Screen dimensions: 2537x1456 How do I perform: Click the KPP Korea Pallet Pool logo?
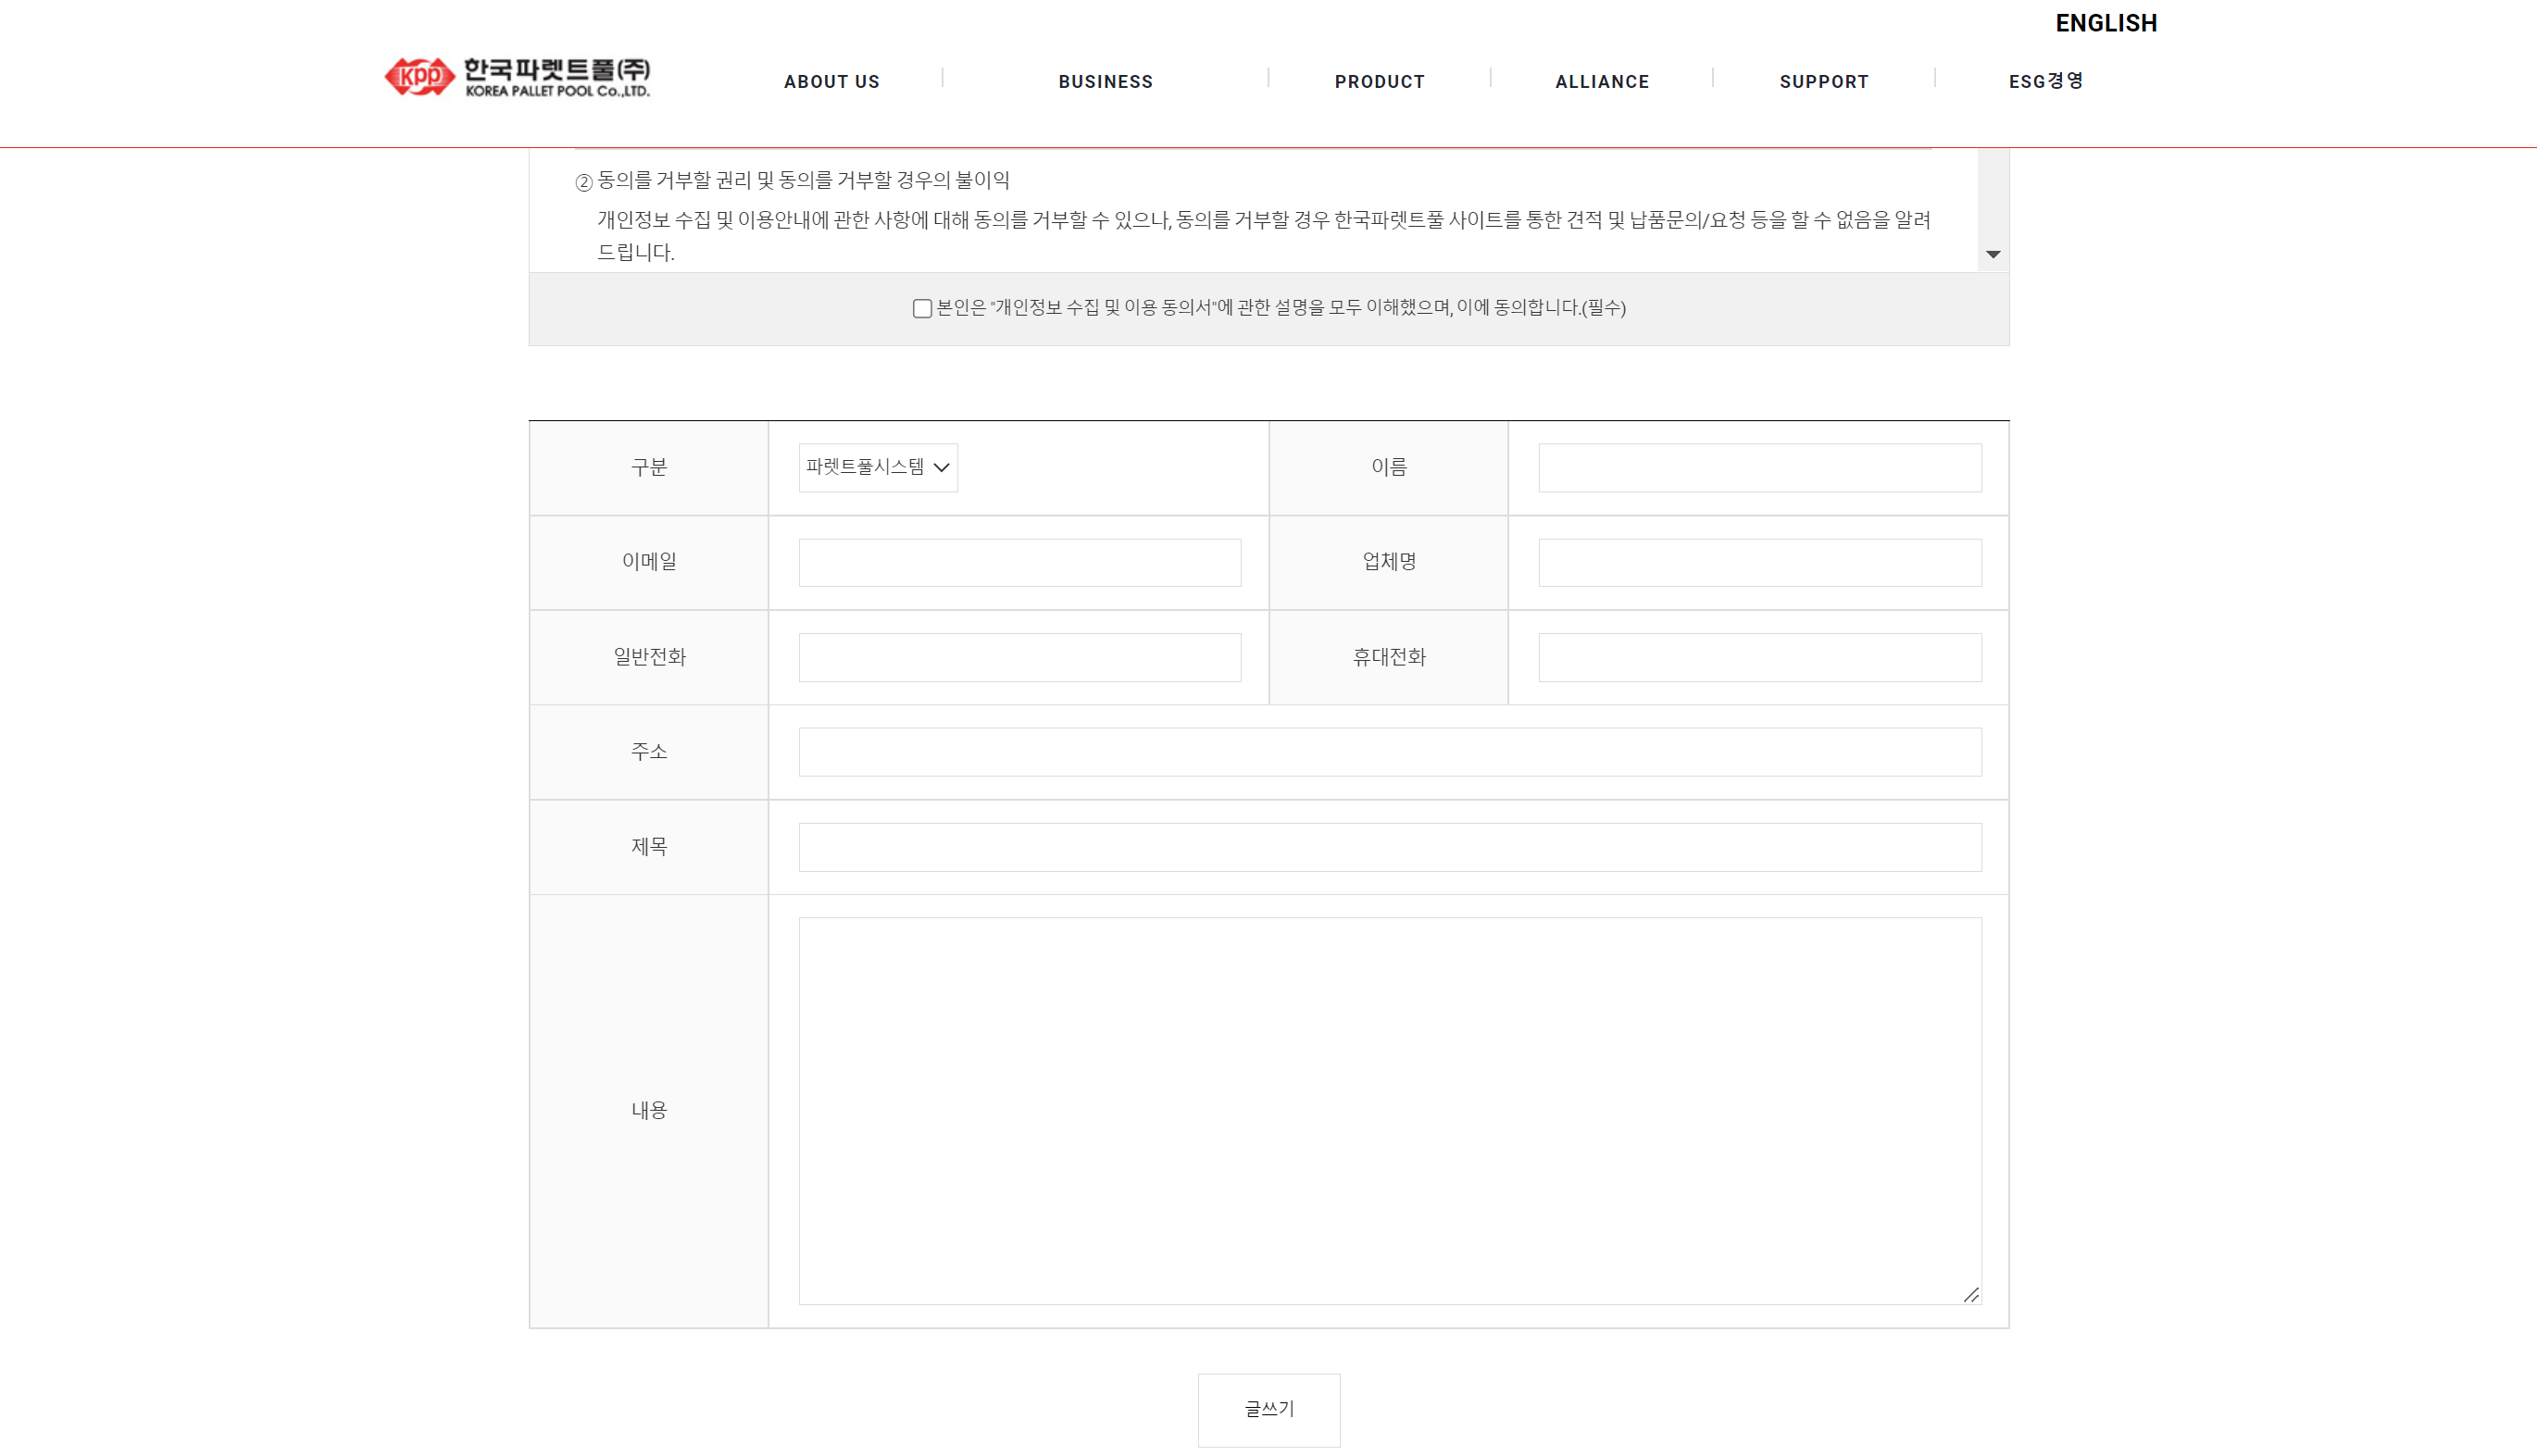pyautogui.click(x=517, y=77)
